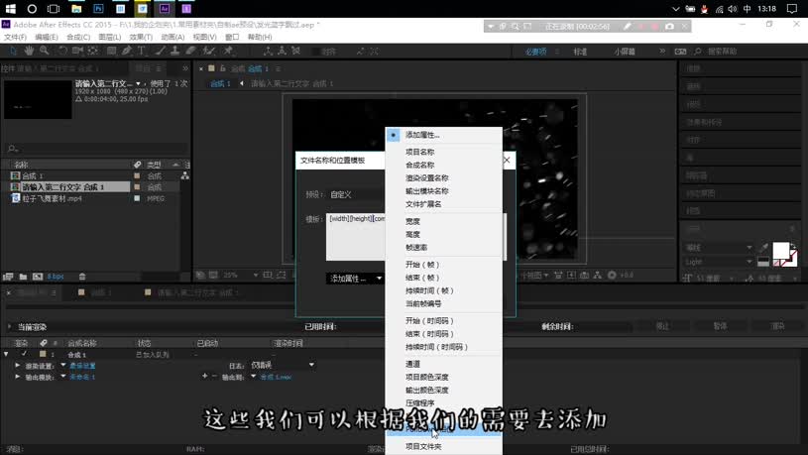Choose 持续时间 (时间码) from property menu
This screenshot has height=455, width=808.
tap(443, 347)
